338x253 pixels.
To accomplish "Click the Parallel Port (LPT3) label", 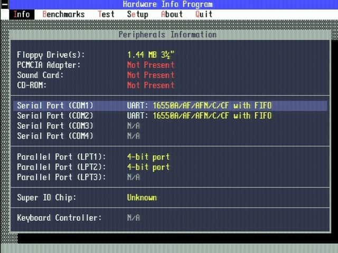I will 61,177.
